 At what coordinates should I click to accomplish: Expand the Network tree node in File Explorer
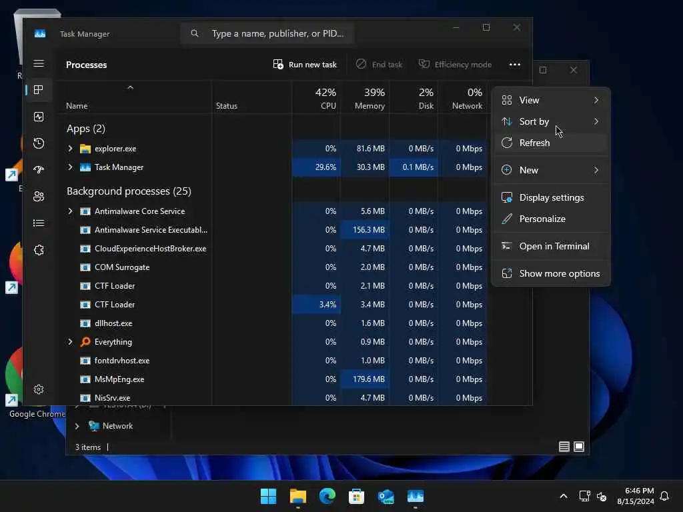point(77,426)
